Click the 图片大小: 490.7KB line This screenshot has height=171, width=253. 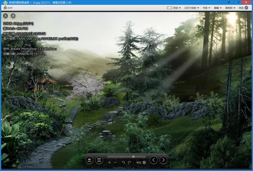16,29
